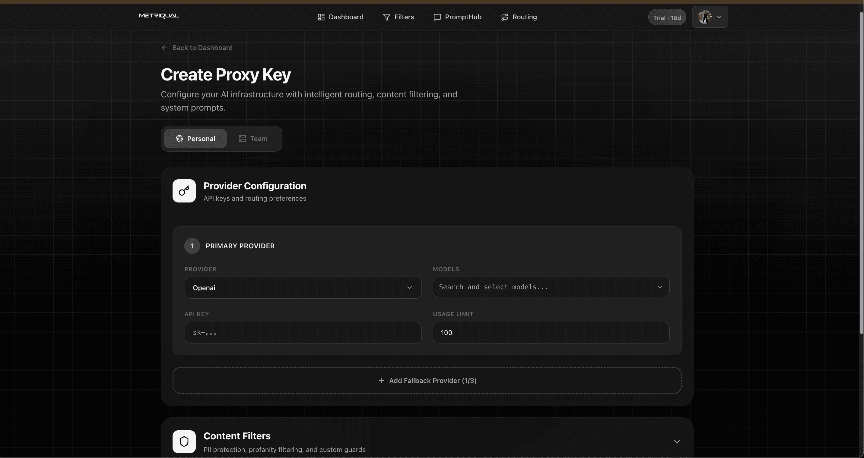The image size is (864, 458).
Task: Click the Add Fallback Provider button
Action: [427, 381]
